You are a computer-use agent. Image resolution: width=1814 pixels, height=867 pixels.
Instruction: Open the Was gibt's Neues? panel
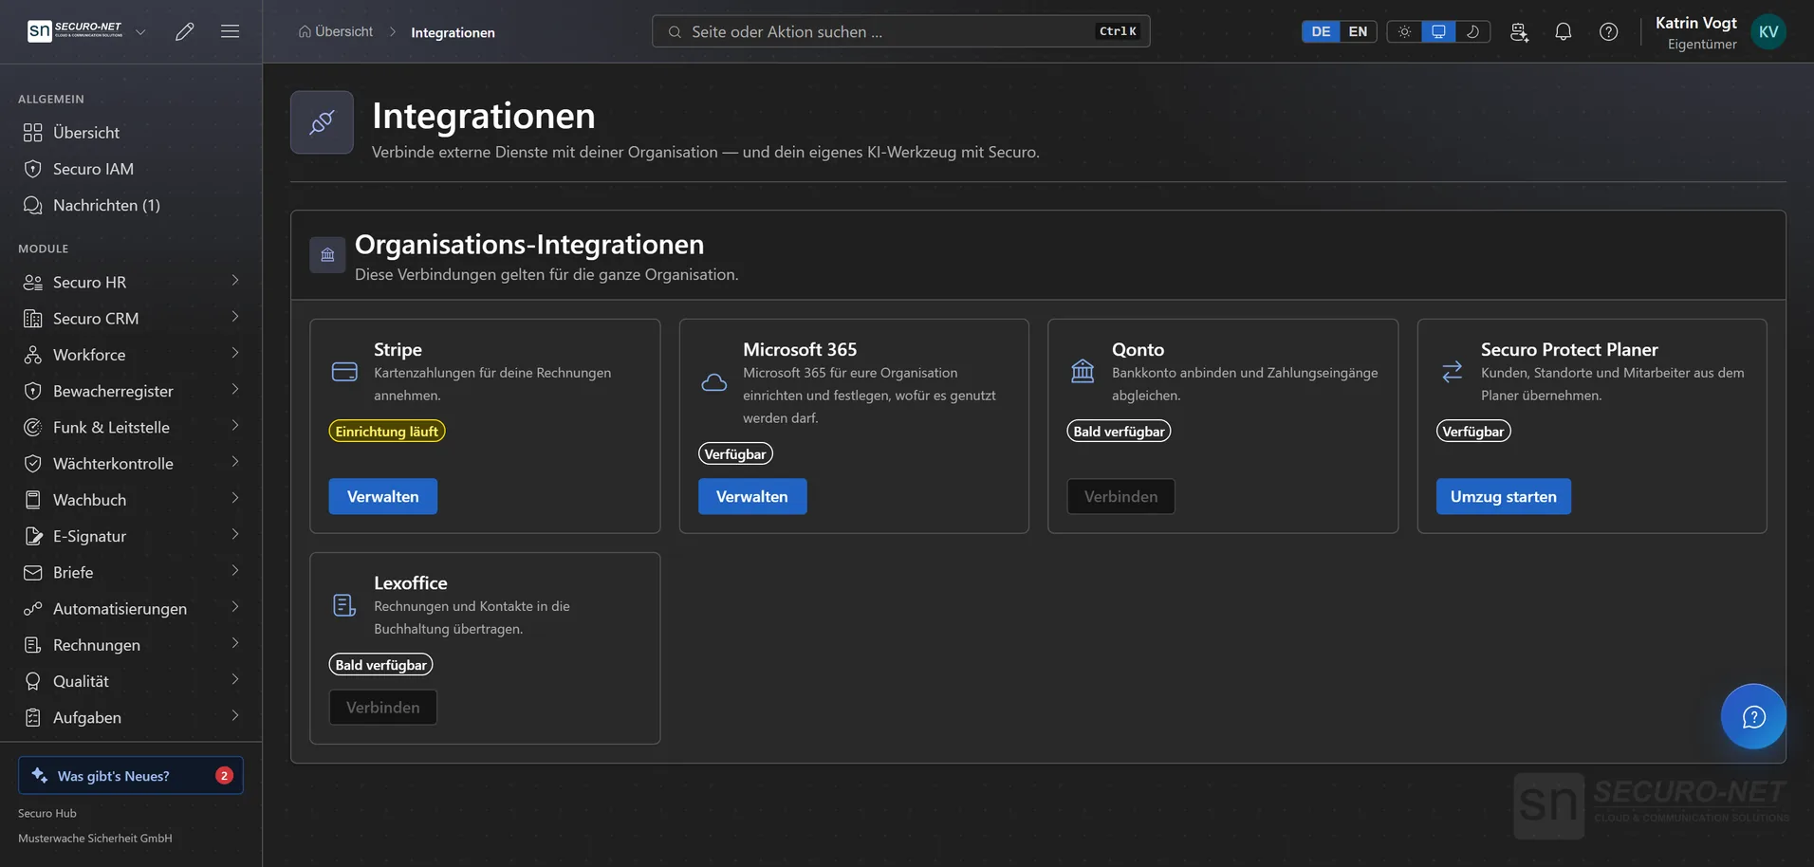(131, 775)
